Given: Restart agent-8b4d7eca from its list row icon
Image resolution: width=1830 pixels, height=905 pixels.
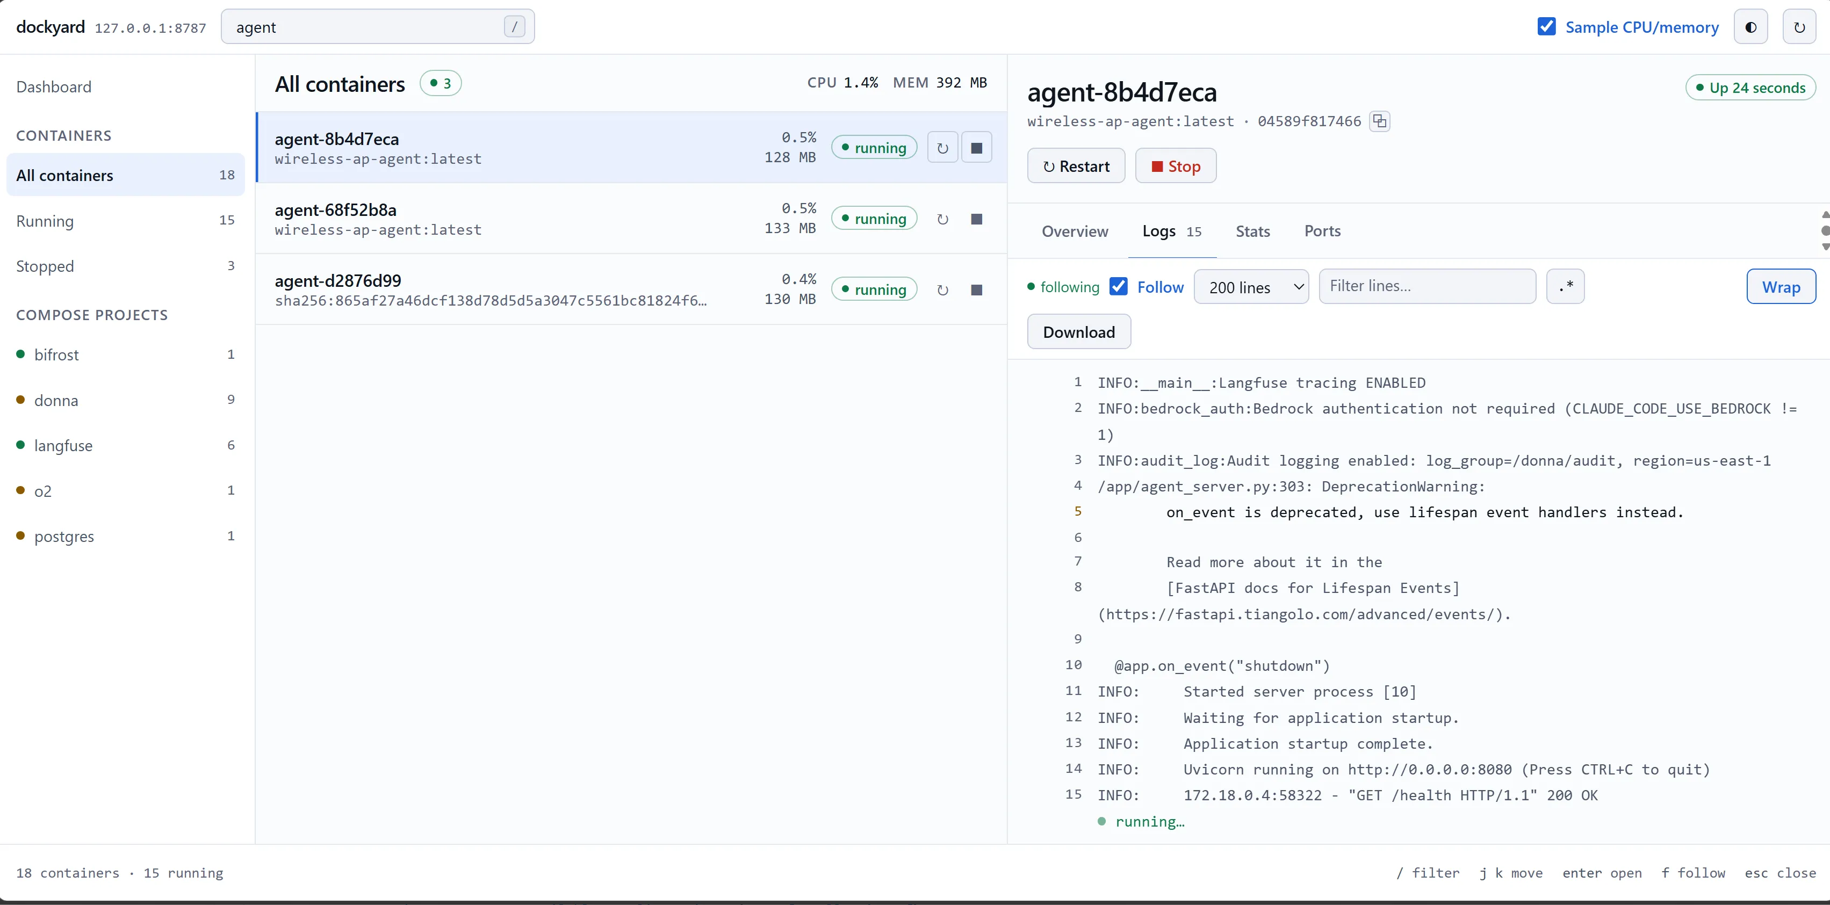Looking at the screenshot, I should coord(942,148).
